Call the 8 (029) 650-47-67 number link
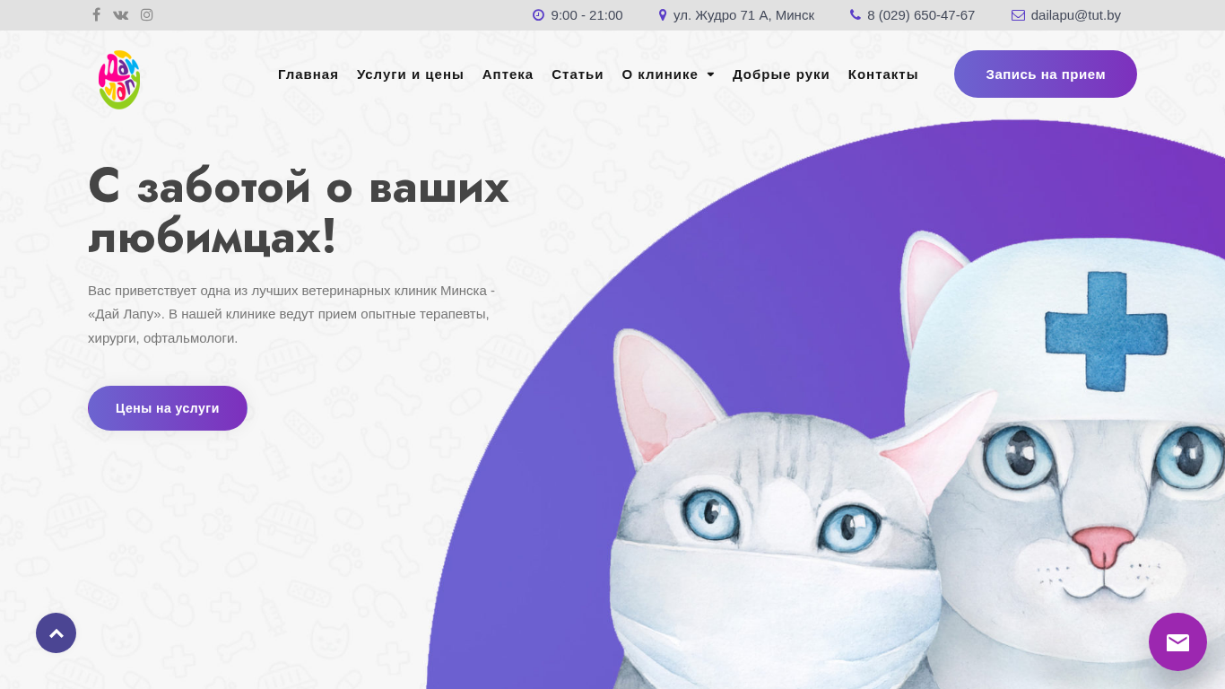Viewport: 1225px width, 689px height. 921,15
